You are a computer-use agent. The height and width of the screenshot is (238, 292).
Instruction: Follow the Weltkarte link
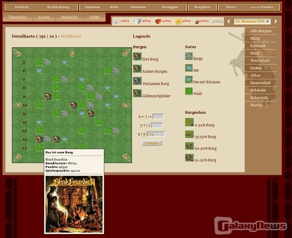pos(71,36)
